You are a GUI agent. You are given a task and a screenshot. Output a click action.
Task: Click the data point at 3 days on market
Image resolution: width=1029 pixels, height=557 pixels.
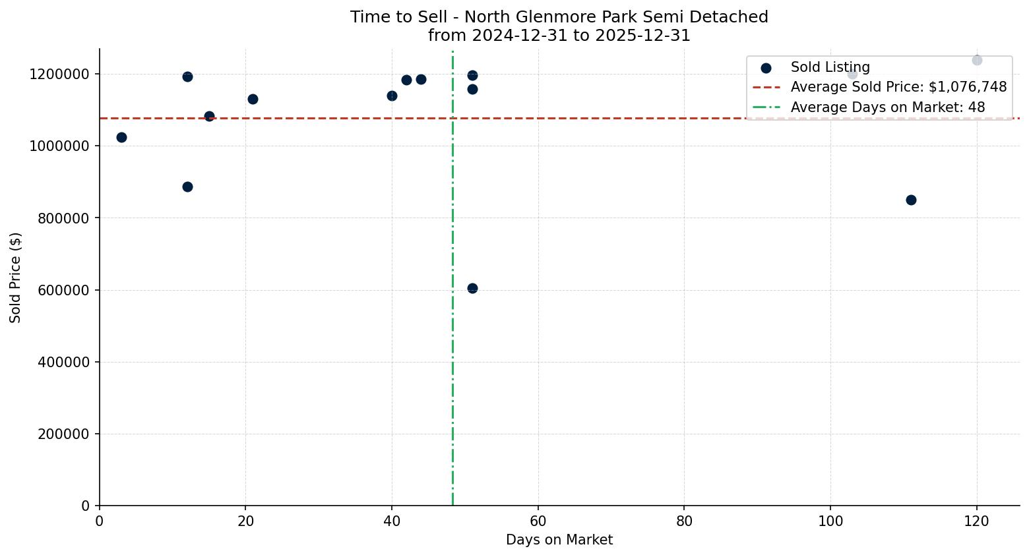(x=121, y=137)
